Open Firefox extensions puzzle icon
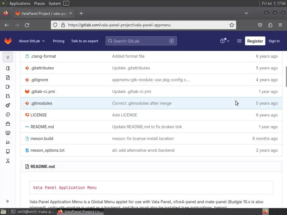This screenshot has width=287, height=215. [x=270, y=25]
